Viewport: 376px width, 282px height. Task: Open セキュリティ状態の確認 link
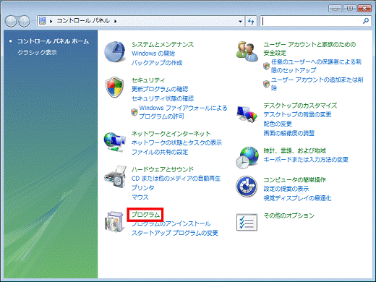point(163,98)
